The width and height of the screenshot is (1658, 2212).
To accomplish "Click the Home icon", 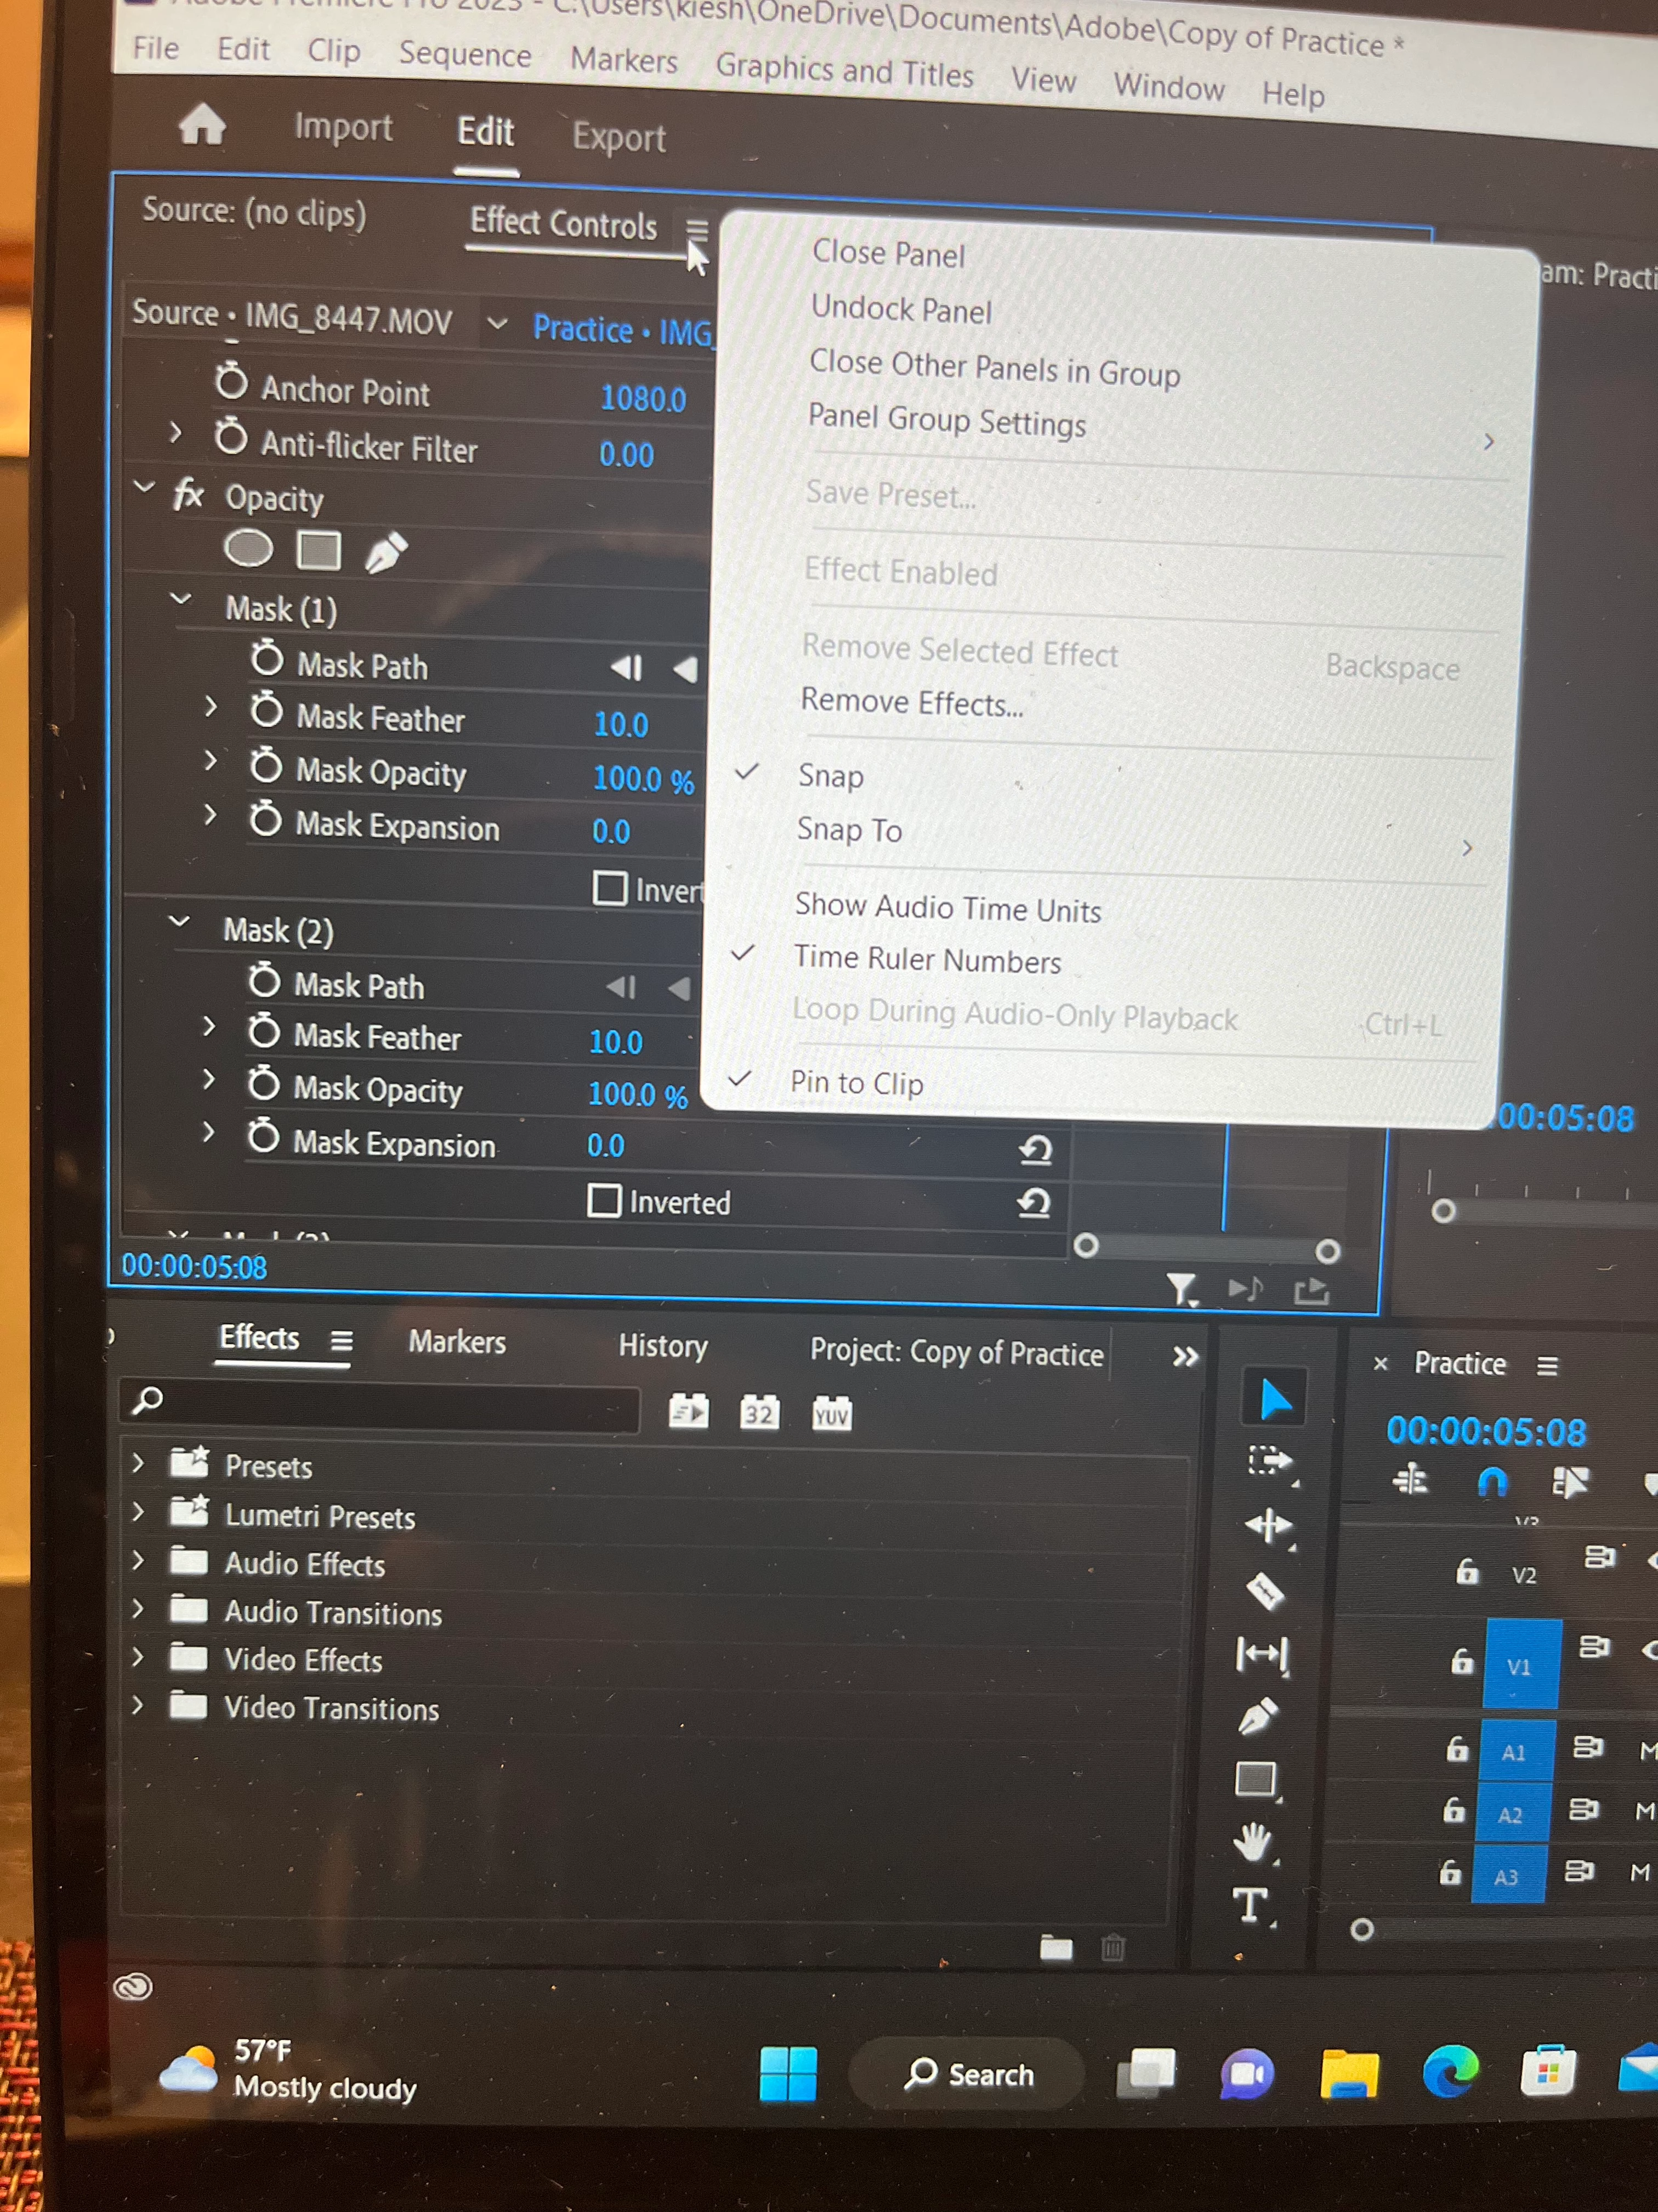I will tap(202, 126).
